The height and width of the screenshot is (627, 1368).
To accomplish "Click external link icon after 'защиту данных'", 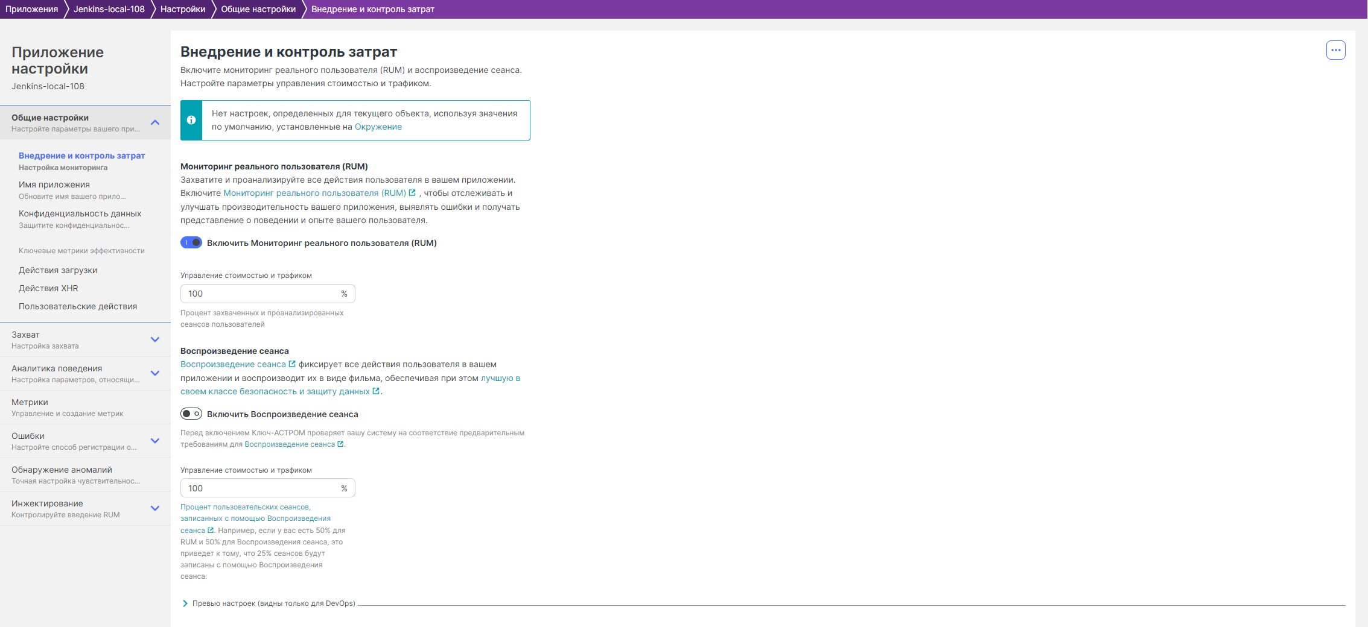I will coord(376,391).
